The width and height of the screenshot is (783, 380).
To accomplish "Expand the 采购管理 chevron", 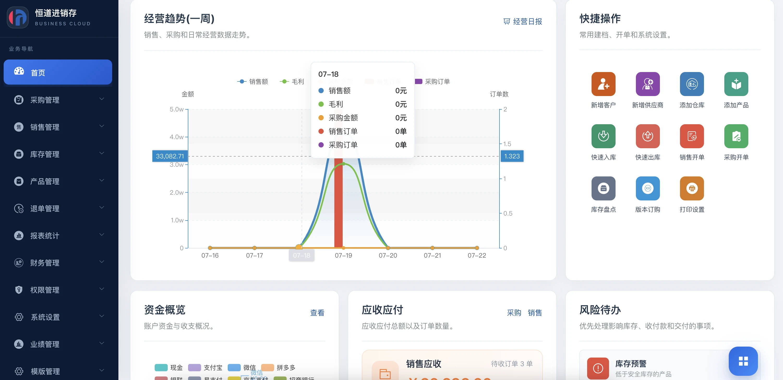I will [x=101, y=99].
